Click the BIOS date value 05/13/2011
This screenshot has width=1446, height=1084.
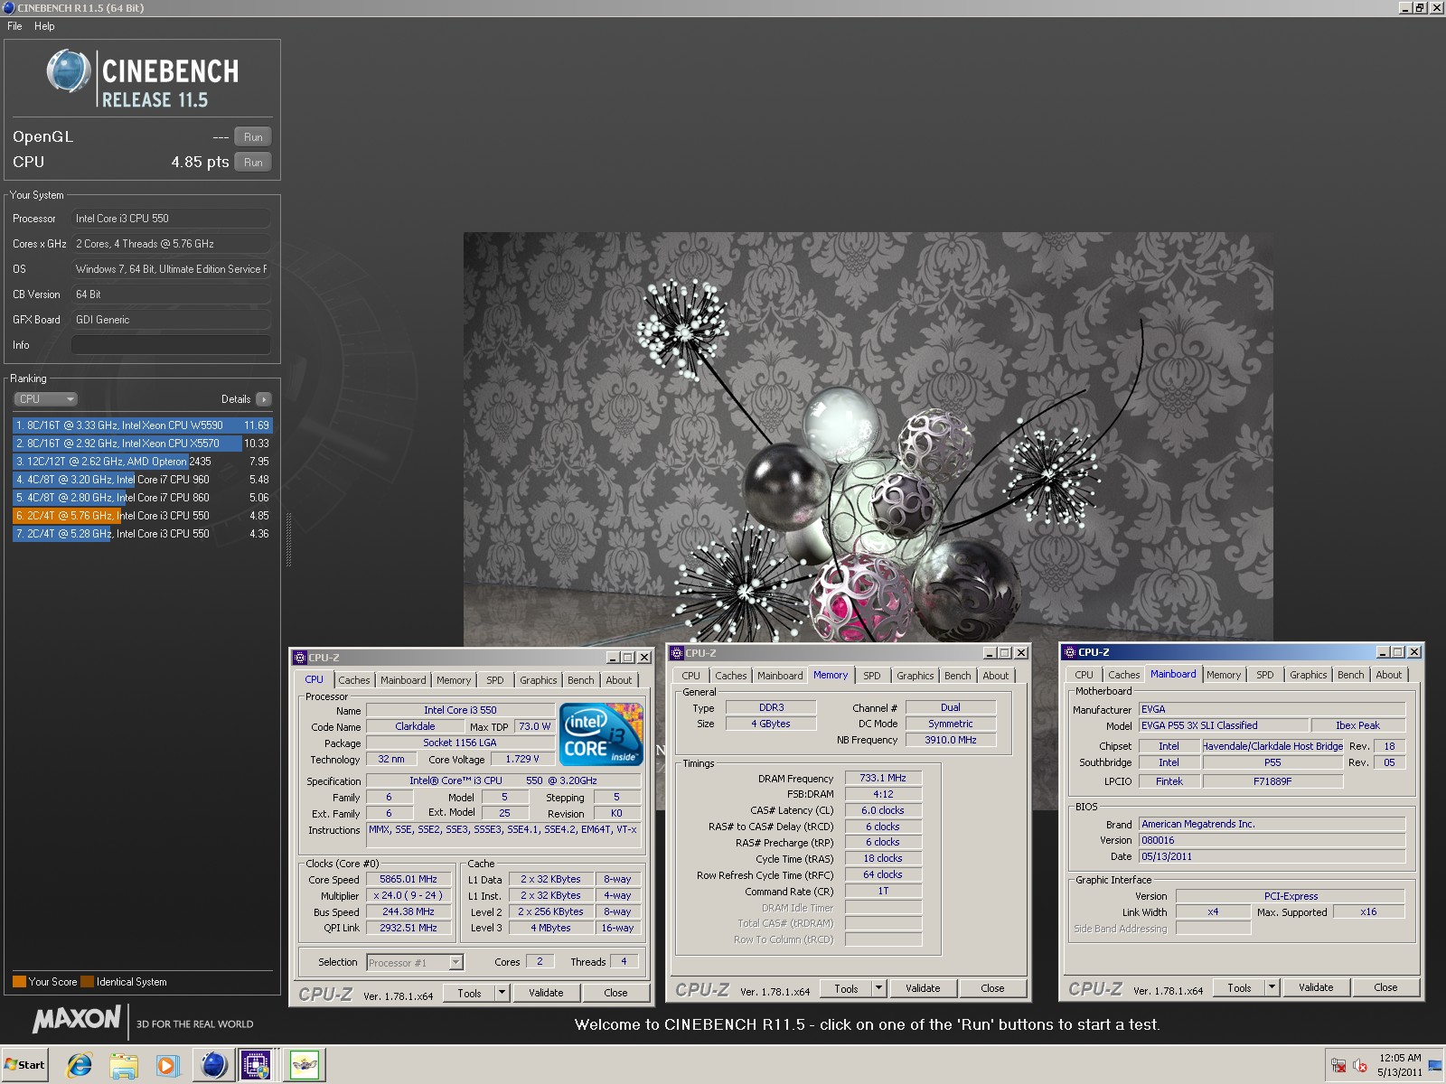(1272, 856)
